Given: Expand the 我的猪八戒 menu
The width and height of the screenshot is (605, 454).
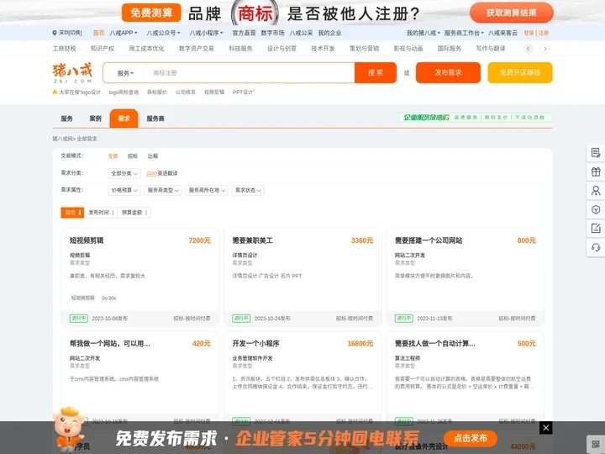Looking at the screenshot, I should tap(423, 33).
